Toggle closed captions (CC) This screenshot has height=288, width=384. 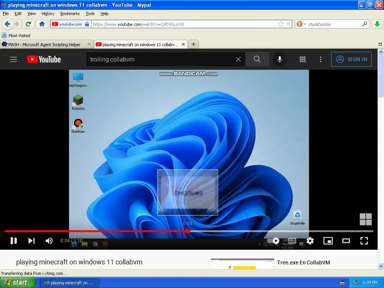pos(292,241)
